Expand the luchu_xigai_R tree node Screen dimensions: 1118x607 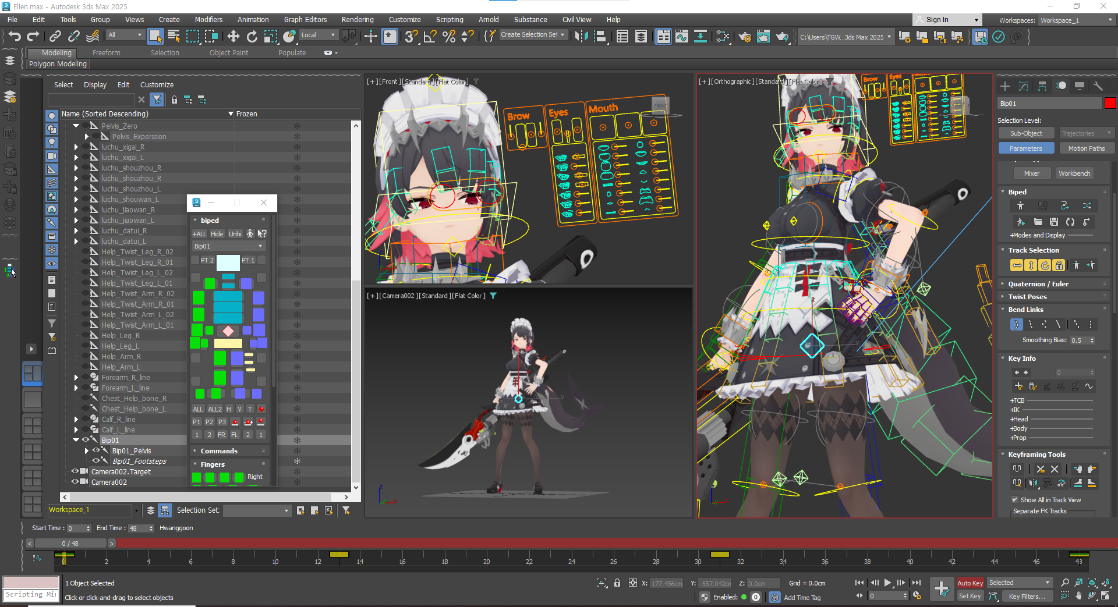point(76,147)
